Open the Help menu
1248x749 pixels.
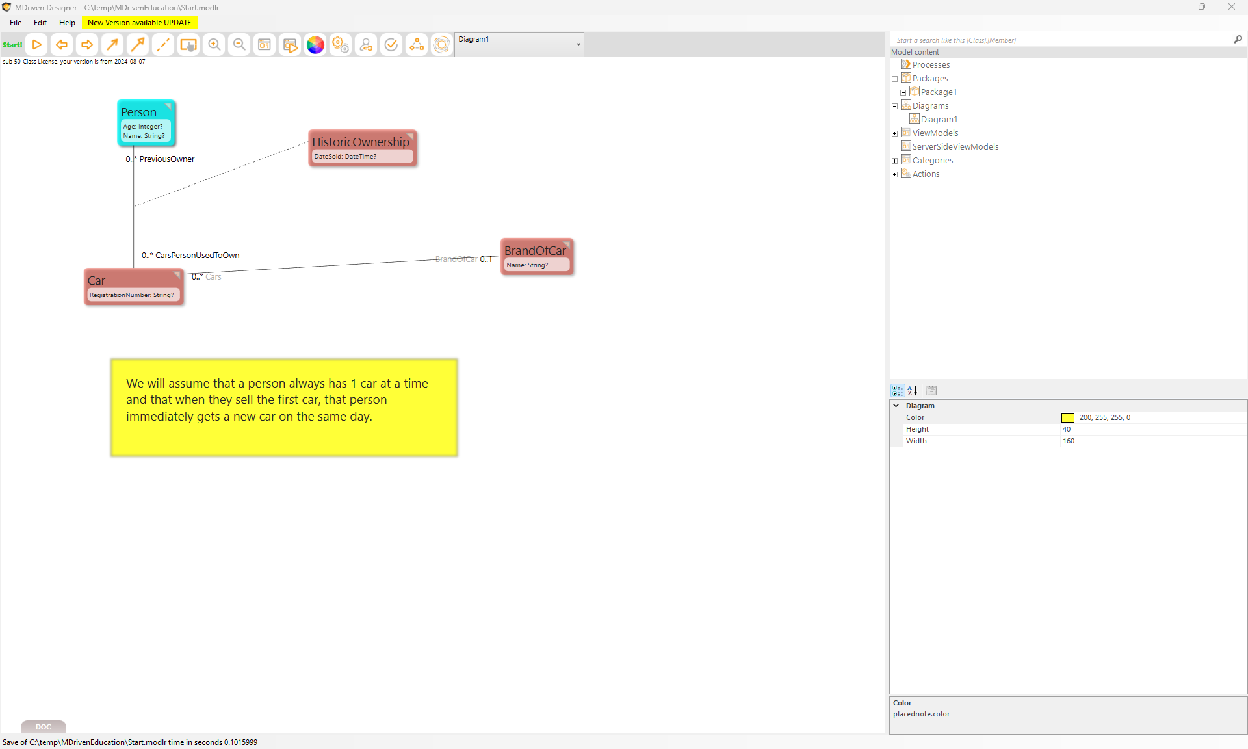coord(67,23)
